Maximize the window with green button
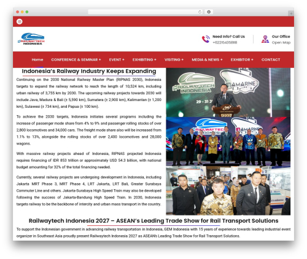 coord(27,12)
